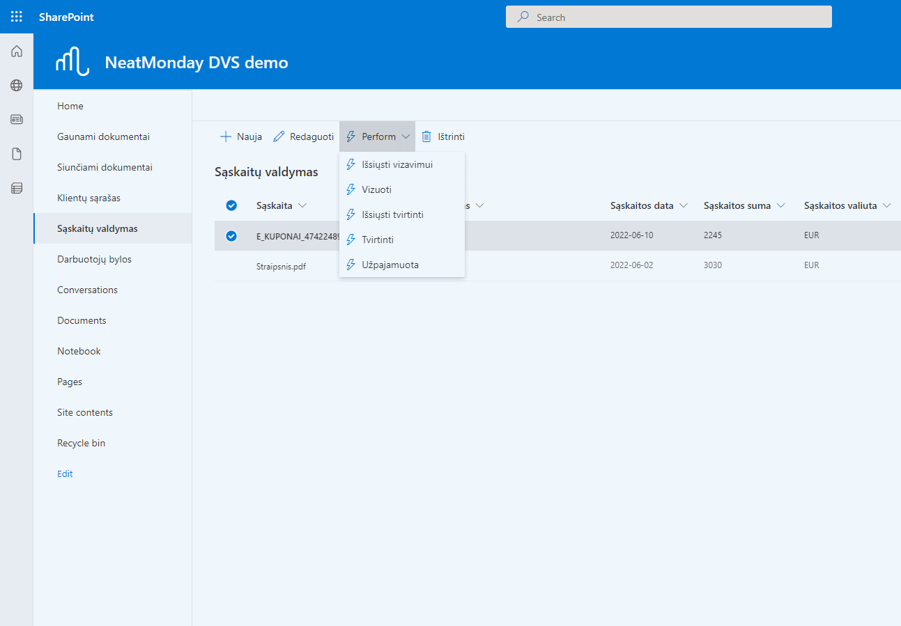
Task: Click lightning icon beside Išsiųsti vizavimui
Action: (351, 164)
